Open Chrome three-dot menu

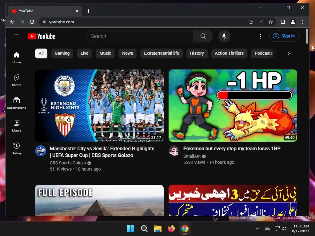click(x=303, y=22)
